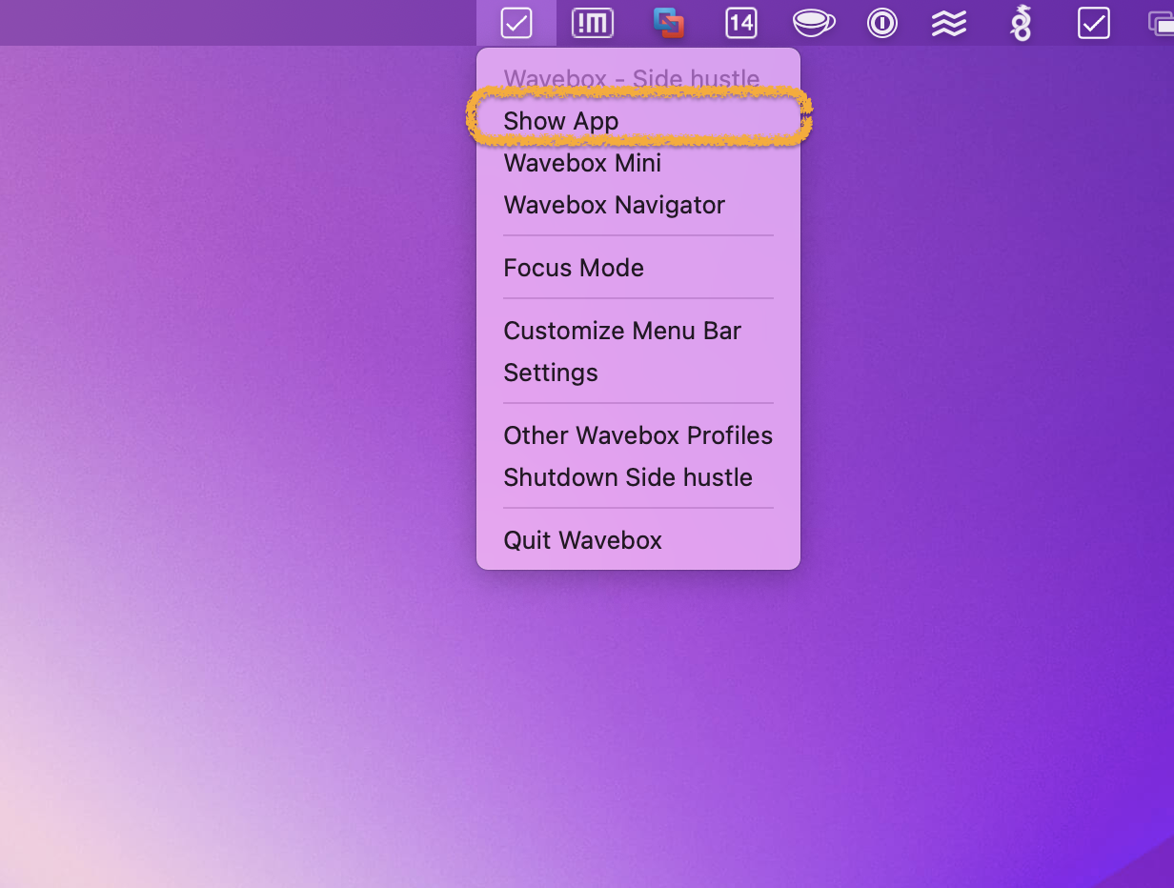Open the figure-eight shaped menu bar icon
Viewport: 1174px width, 888px height.
click(x=1022, y=23)
